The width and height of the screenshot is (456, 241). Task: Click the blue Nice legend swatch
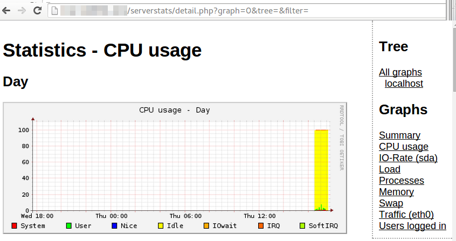(x=114, y=226)
